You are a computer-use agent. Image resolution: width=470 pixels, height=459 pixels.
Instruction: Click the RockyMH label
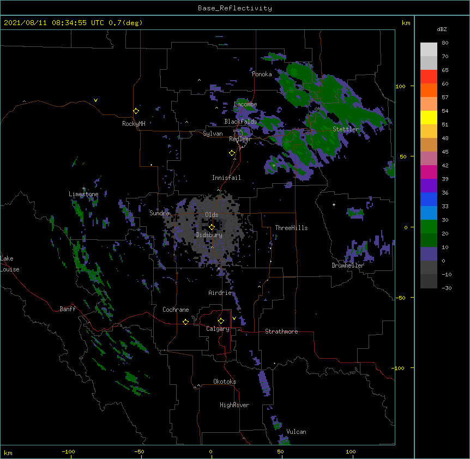point(134,124)
